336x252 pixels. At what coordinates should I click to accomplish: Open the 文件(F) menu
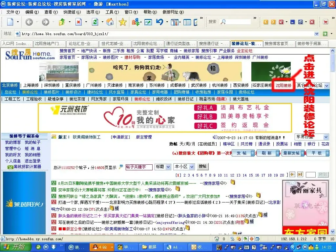click(13, 12)
